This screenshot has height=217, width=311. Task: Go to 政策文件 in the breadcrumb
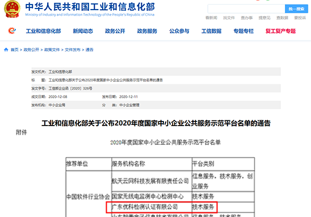[x=52, y=49]
